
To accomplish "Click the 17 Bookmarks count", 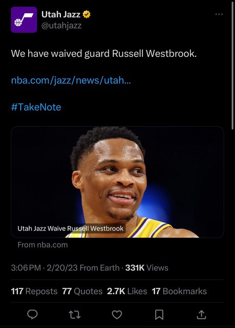I will tap(179, 291).
